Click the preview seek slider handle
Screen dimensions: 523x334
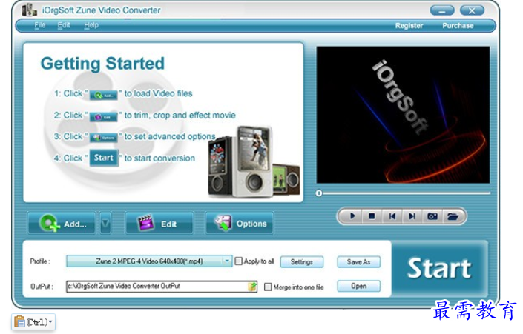click(x=319, y=193)
